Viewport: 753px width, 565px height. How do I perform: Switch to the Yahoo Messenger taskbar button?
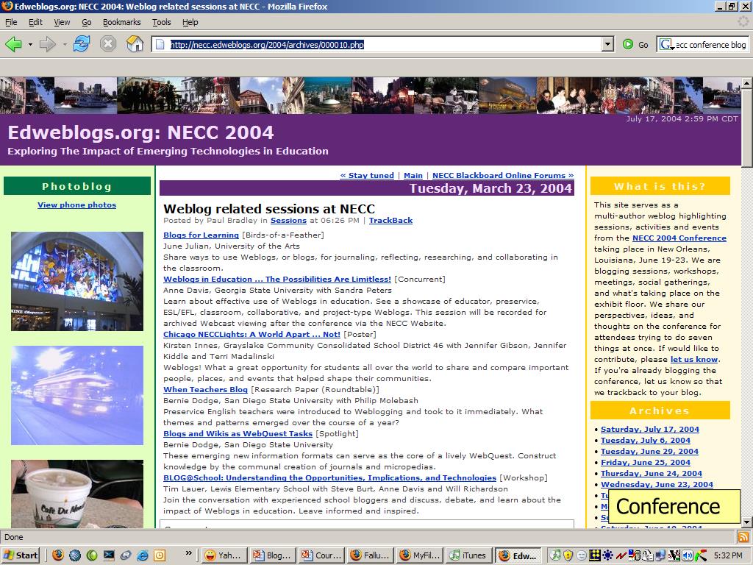[224, 555]
